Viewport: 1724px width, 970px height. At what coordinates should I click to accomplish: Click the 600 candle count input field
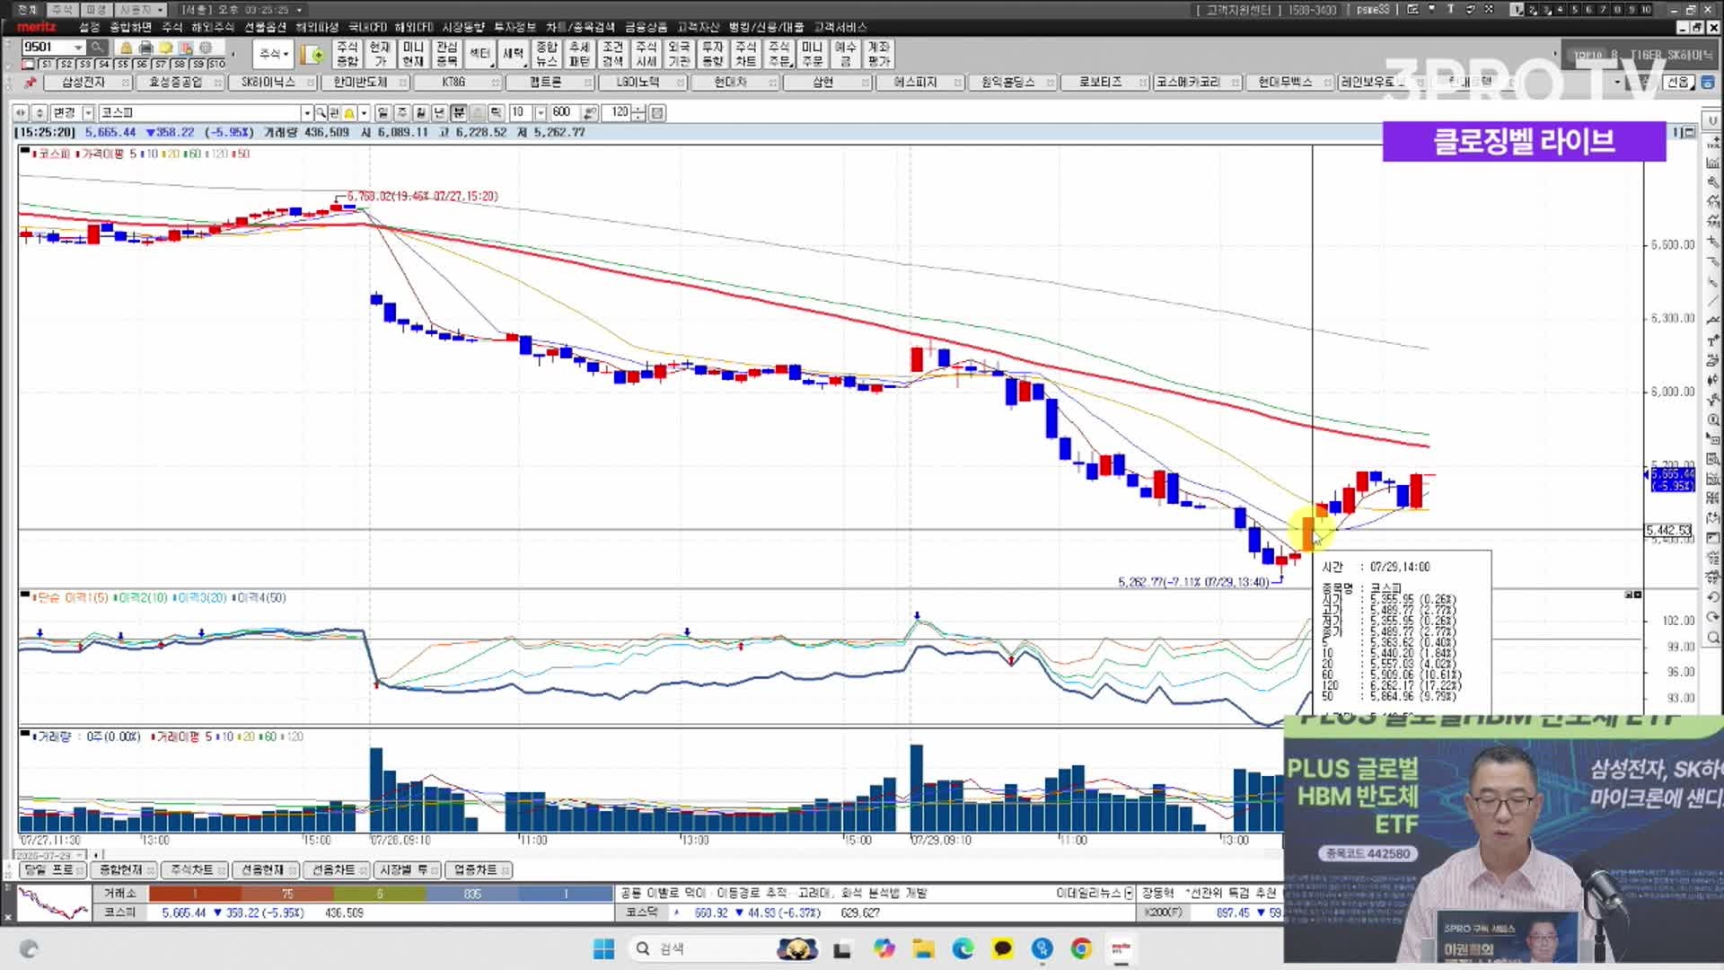(564, 112)
